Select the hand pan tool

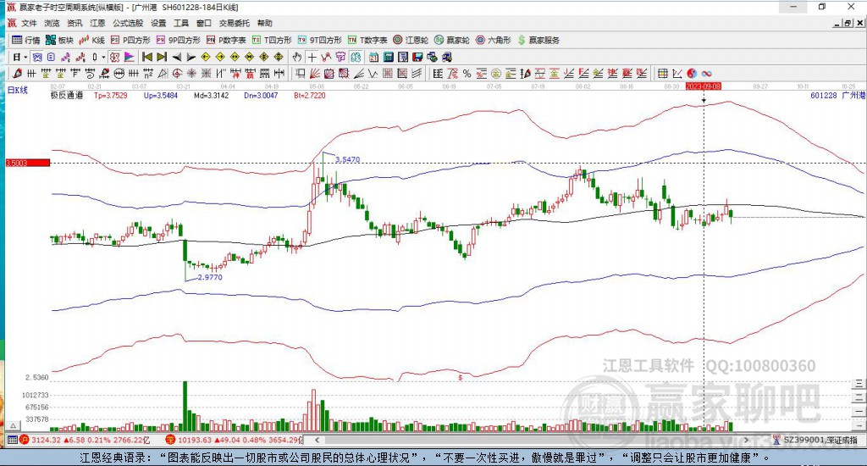click(297, 57)
